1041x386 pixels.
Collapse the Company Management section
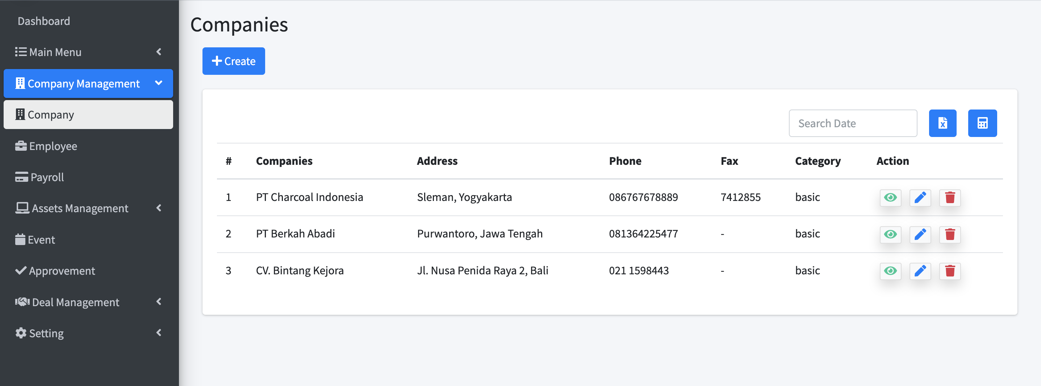[159, 83]
